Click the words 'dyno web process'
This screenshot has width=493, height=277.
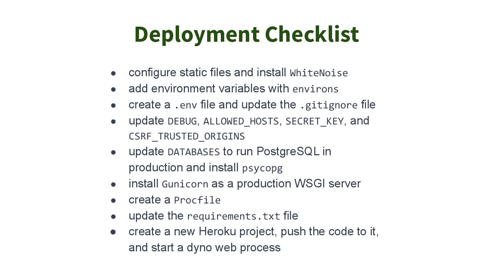pos(233,248)
